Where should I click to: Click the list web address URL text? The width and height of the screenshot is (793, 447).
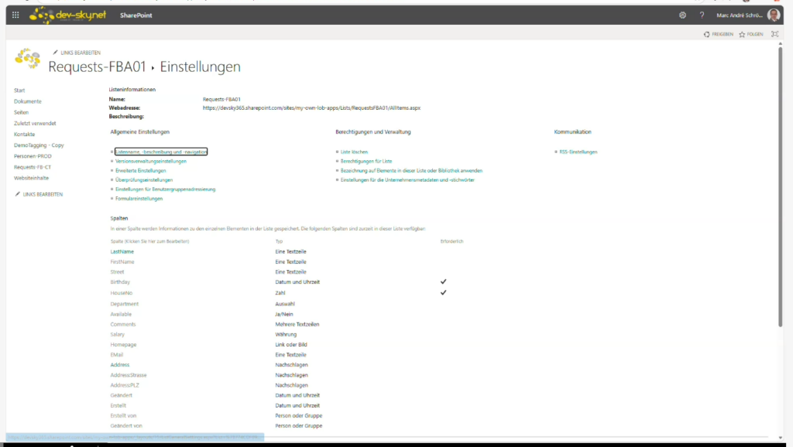311,108
